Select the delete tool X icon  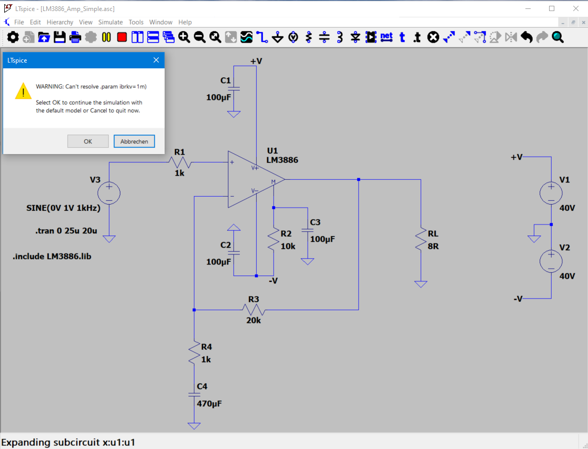[x=433, y=37]
